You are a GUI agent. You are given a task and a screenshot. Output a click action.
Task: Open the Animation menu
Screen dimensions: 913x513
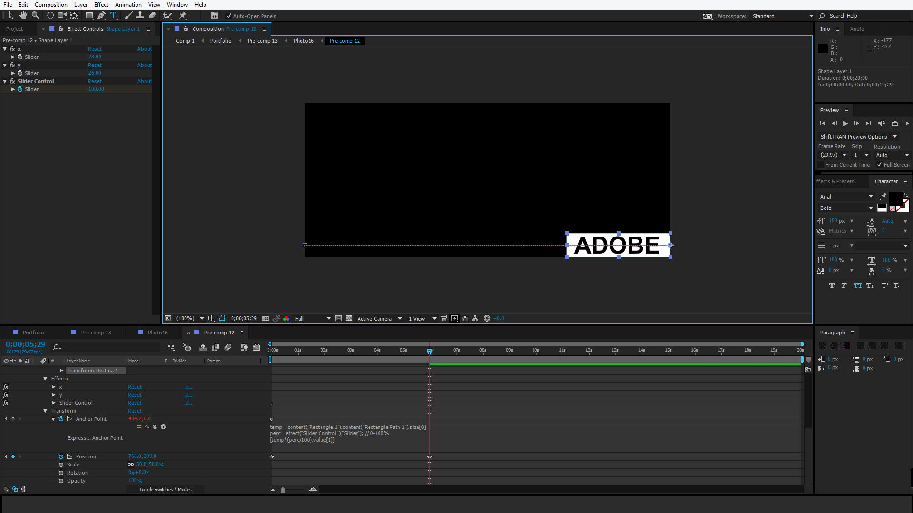pos(128,5)
